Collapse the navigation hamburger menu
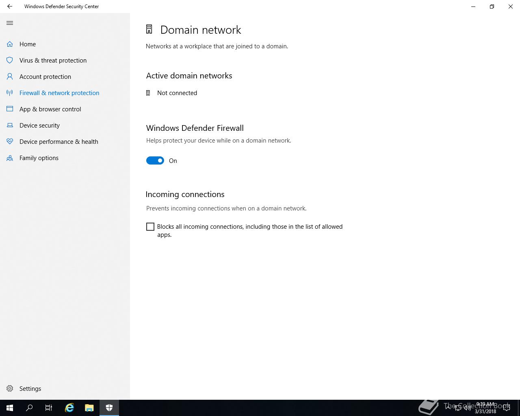The image size is (520, 416). [x=10, y=23]
